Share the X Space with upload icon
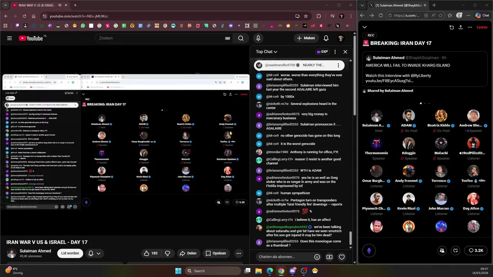This screenshot has width=493, height=277. pyautogui.click(x=461, y=27)
